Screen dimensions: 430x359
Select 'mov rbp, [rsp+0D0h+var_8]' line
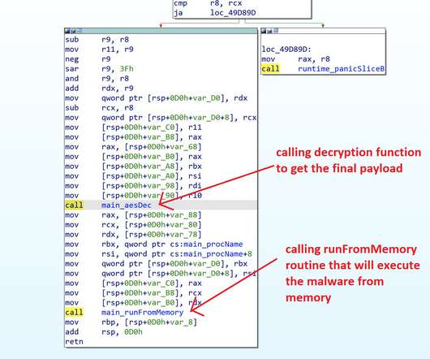(131, 322)
